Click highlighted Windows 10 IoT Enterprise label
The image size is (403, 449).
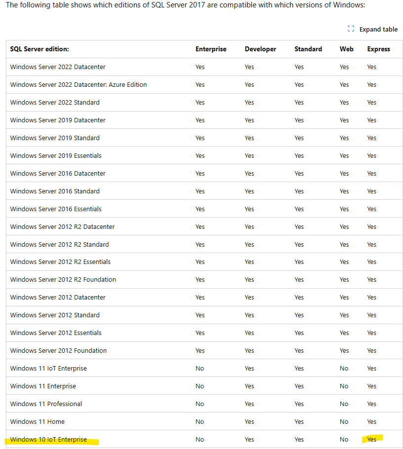point(48,439)
